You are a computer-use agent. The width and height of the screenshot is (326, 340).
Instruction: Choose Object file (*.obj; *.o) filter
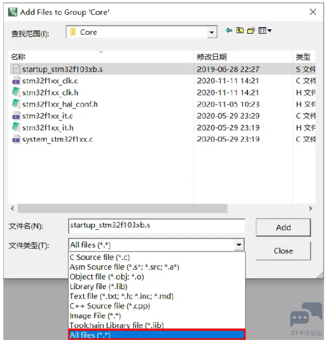[157, 277]
